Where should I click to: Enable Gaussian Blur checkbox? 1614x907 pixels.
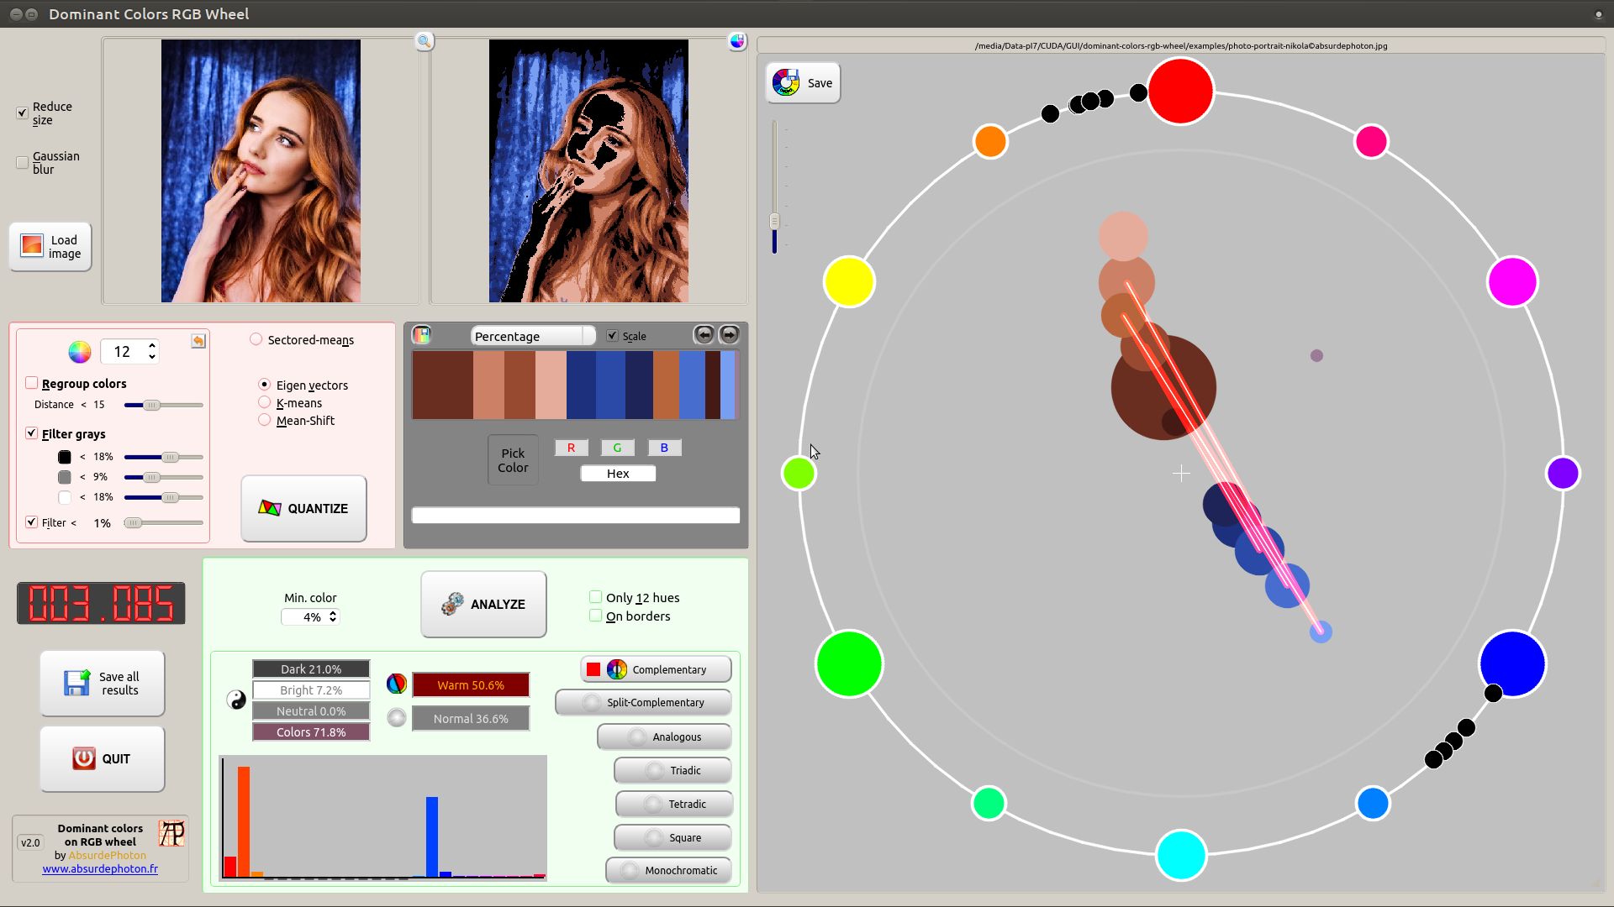click(21, 162)
